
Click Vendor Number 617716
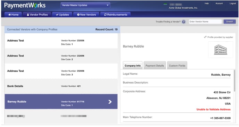click(73, 102)
